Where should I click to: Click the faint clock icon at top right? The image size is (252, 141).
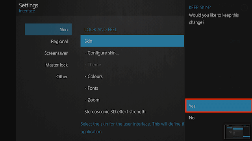coord(244,7)
